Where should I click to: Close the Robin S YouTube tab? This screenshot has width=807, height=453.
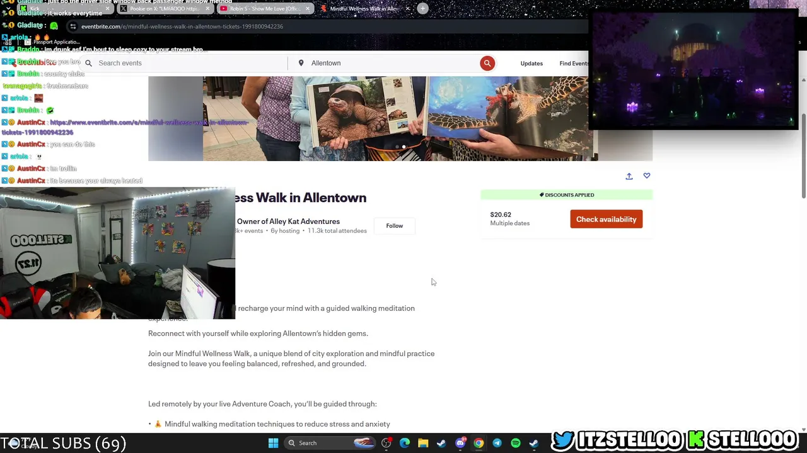coord(308,9)
